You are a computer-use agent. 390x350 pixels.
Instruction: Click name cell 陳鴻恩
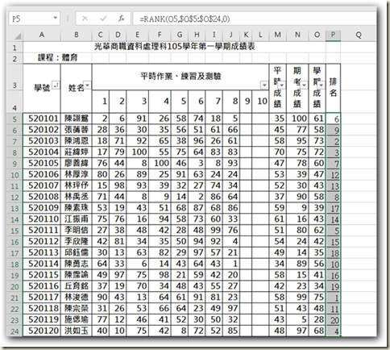pyautogui.click(x=77, y=141)
